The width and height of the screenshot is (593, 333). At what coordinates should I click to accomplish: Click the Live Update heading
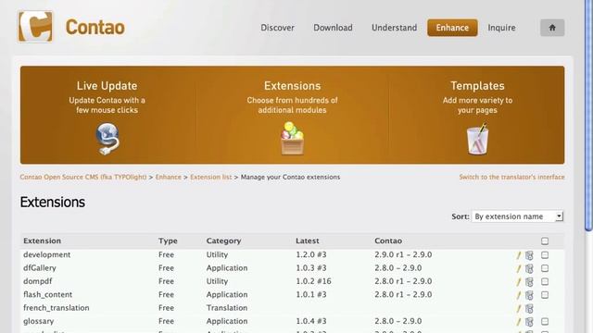pos(107,86)
